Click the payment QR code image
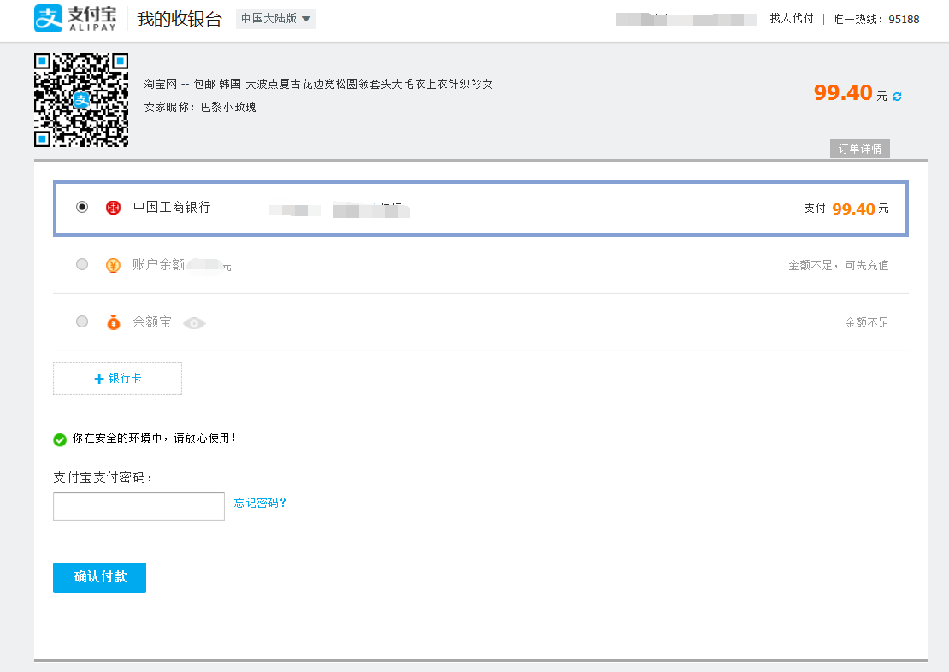 click(81, 100)
